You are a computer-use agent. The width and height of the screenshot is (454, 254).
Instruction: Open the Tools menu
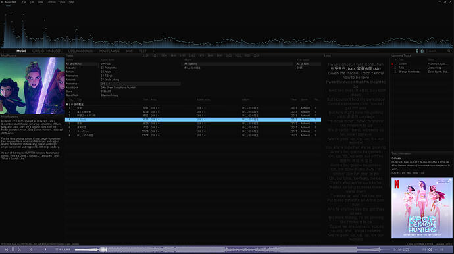[63, 2]
